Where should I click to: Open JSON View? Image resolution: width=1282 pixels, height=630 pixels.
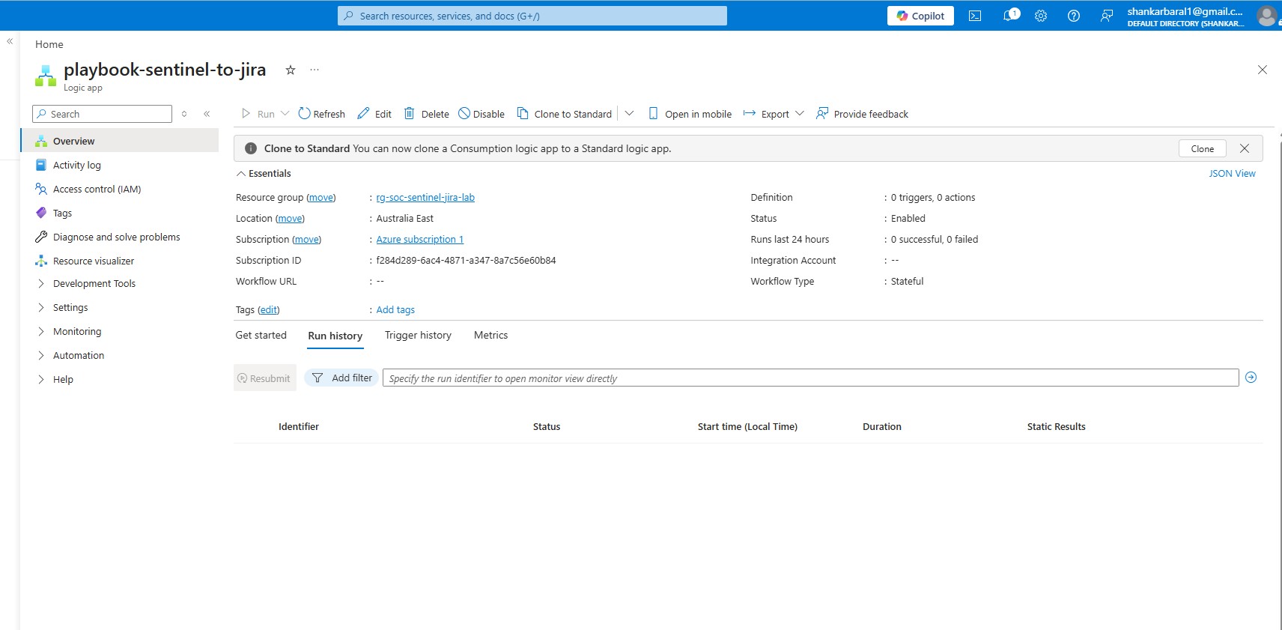coord(1232,173)
